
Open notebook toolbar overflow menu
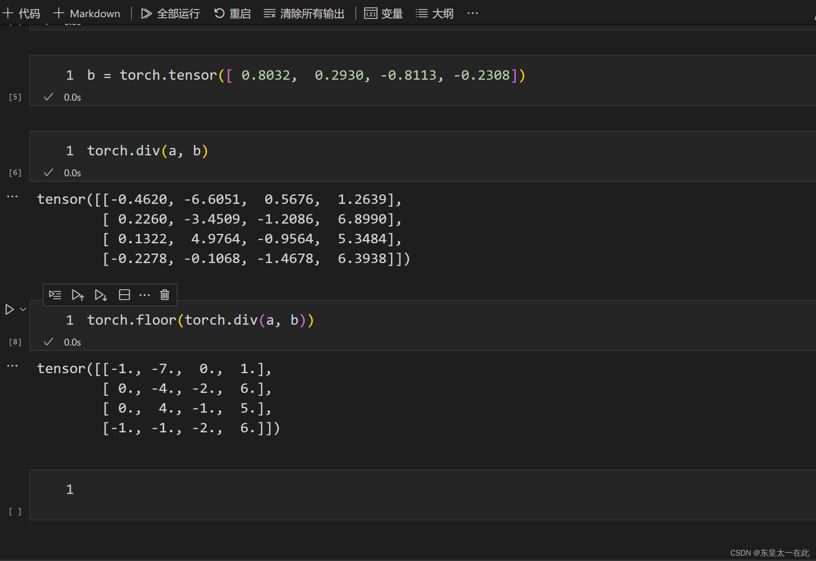473,13
